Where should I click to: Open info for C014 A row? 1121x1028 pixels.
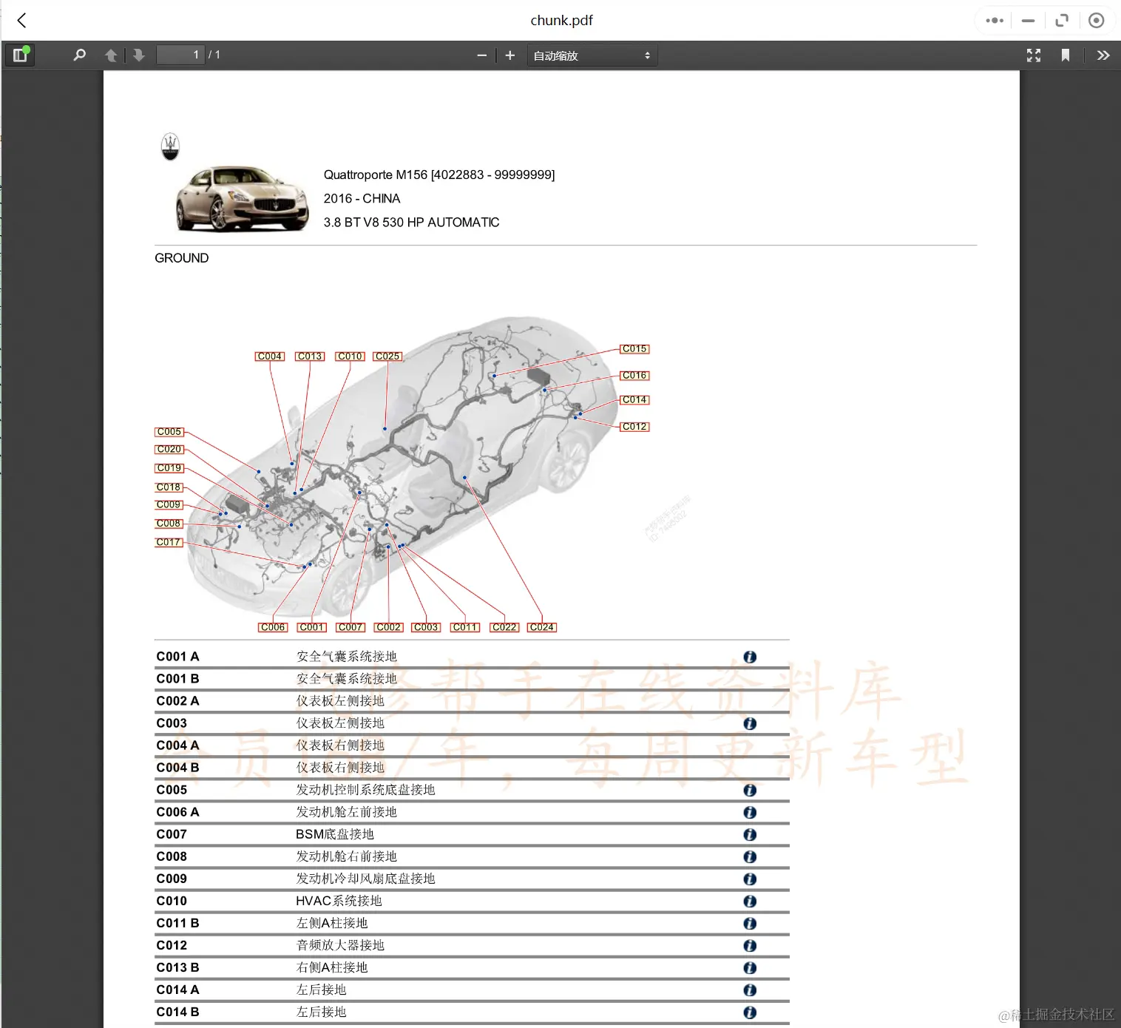750,990
